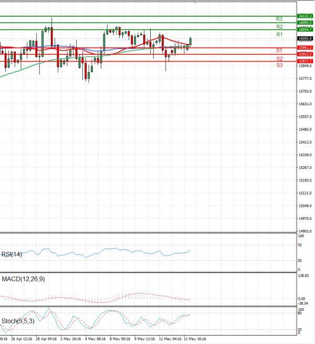Click the 15777.0 price axis value

click(x=305, y=78)
